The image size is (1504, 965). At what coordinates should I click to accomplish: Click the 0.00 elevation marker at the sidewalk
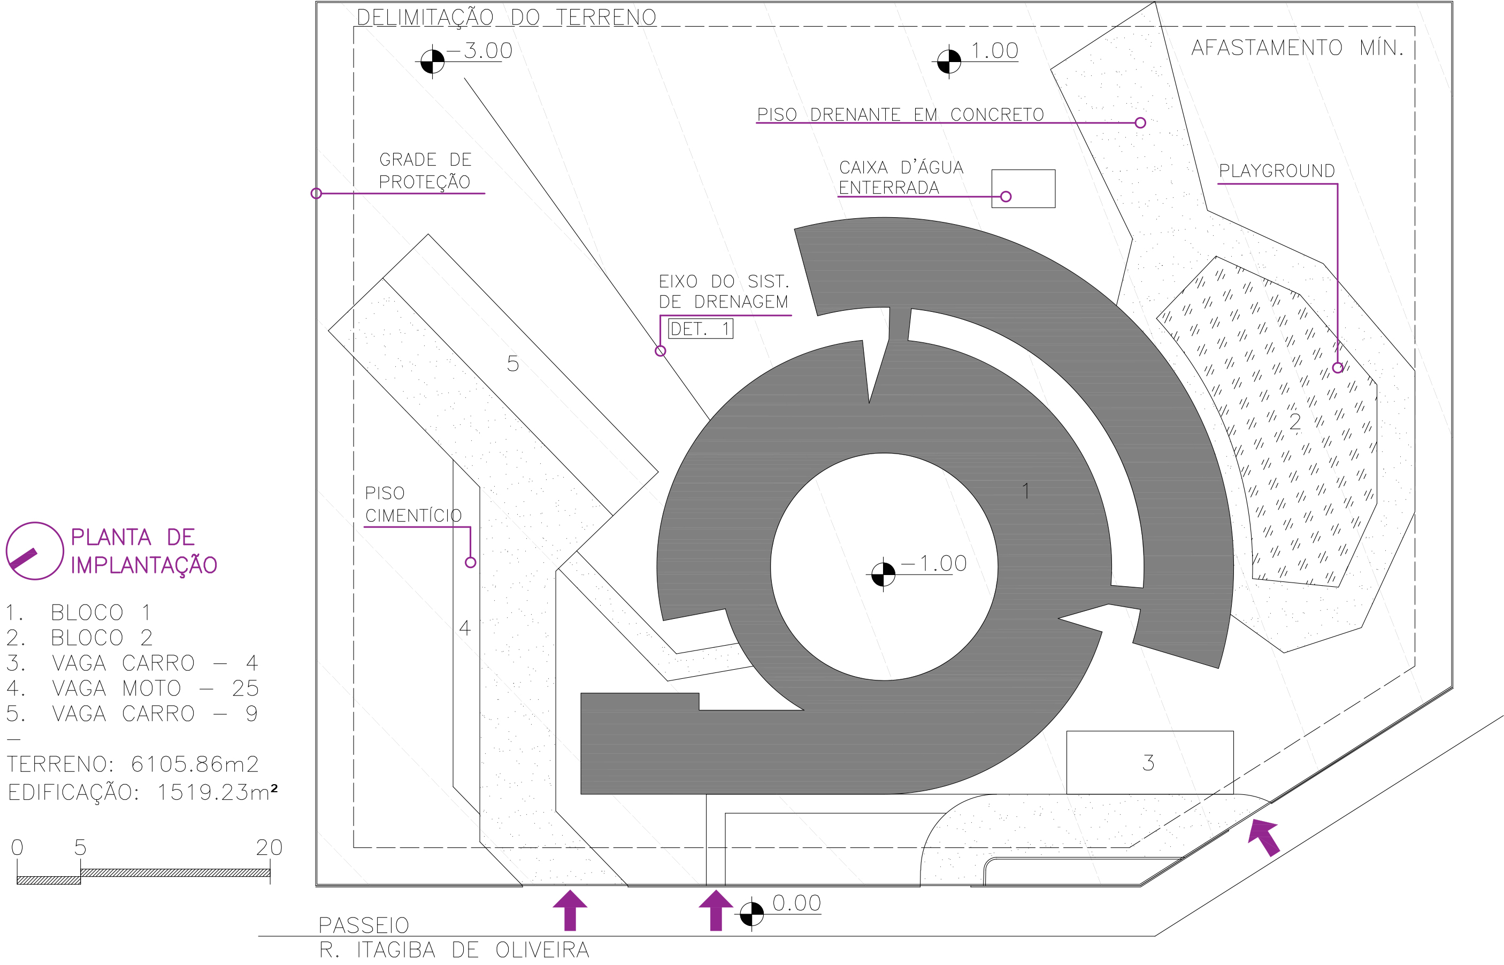751,914
